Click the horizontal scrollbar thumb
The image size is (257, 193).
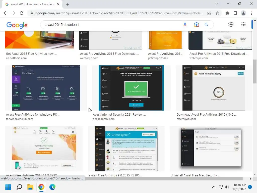point(164,179)
